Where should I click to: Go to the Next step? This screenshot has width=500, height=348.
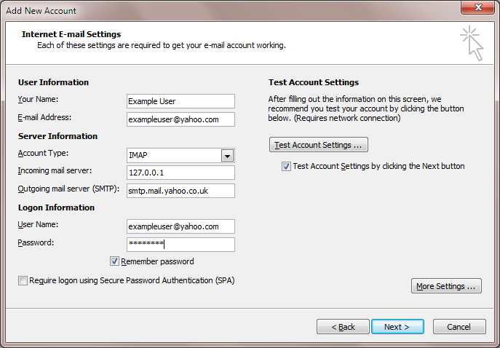tap(397, 327)
